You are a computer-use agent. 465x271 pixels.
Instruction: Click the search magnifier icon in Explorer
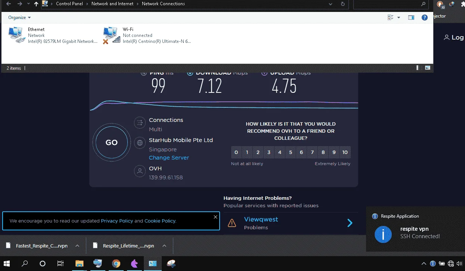pyautogui.click(x=423, y=4)
